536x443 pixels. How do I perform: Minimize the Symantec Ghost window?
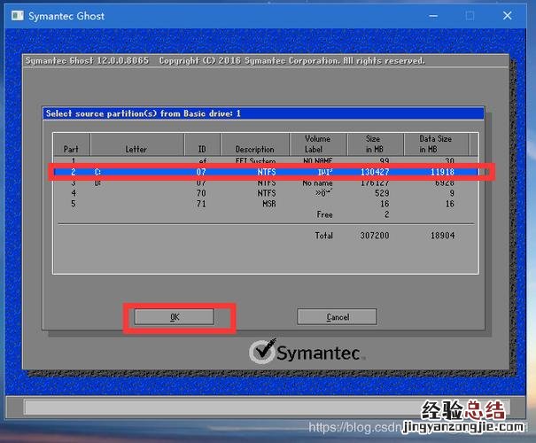click(433, 16)
